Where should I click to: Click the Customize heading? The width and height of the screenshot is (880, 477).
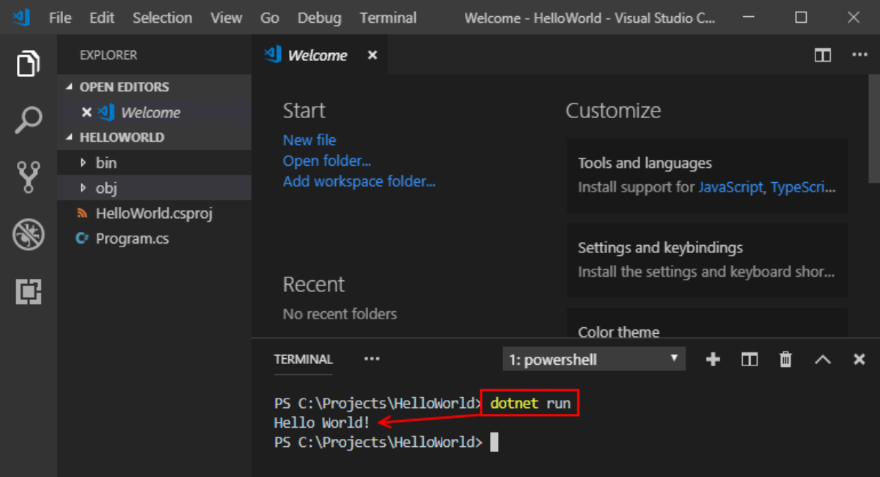pyautogui.click(x=613, y=111)
